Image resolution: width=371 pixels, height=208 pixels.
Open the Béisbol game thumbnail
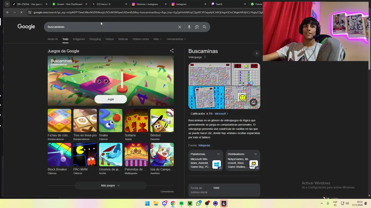[x=162, y=120]
